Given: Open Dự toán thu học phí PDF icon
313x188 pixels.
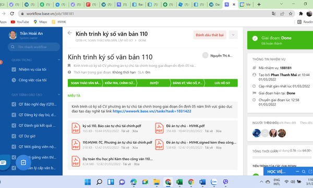Looking at the screenshot, I should 76,161.
